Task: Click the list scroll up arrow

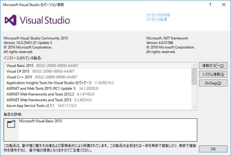Action: tap(194, 65)
